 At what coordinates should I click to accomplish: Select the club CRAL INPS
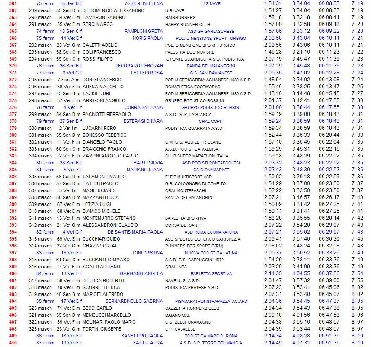tap(176, 267)
